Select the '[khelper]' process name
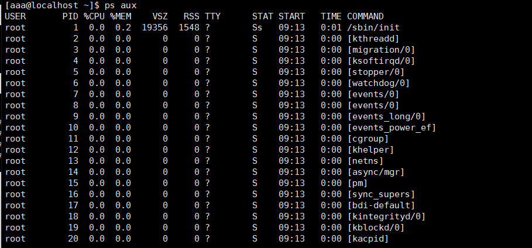This screenshot has height=248, width=532. 370,150
